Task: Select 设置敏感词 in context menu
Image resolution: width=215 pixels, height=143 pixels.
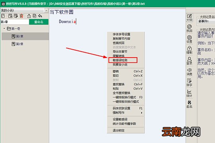Action: coord(125,119)
